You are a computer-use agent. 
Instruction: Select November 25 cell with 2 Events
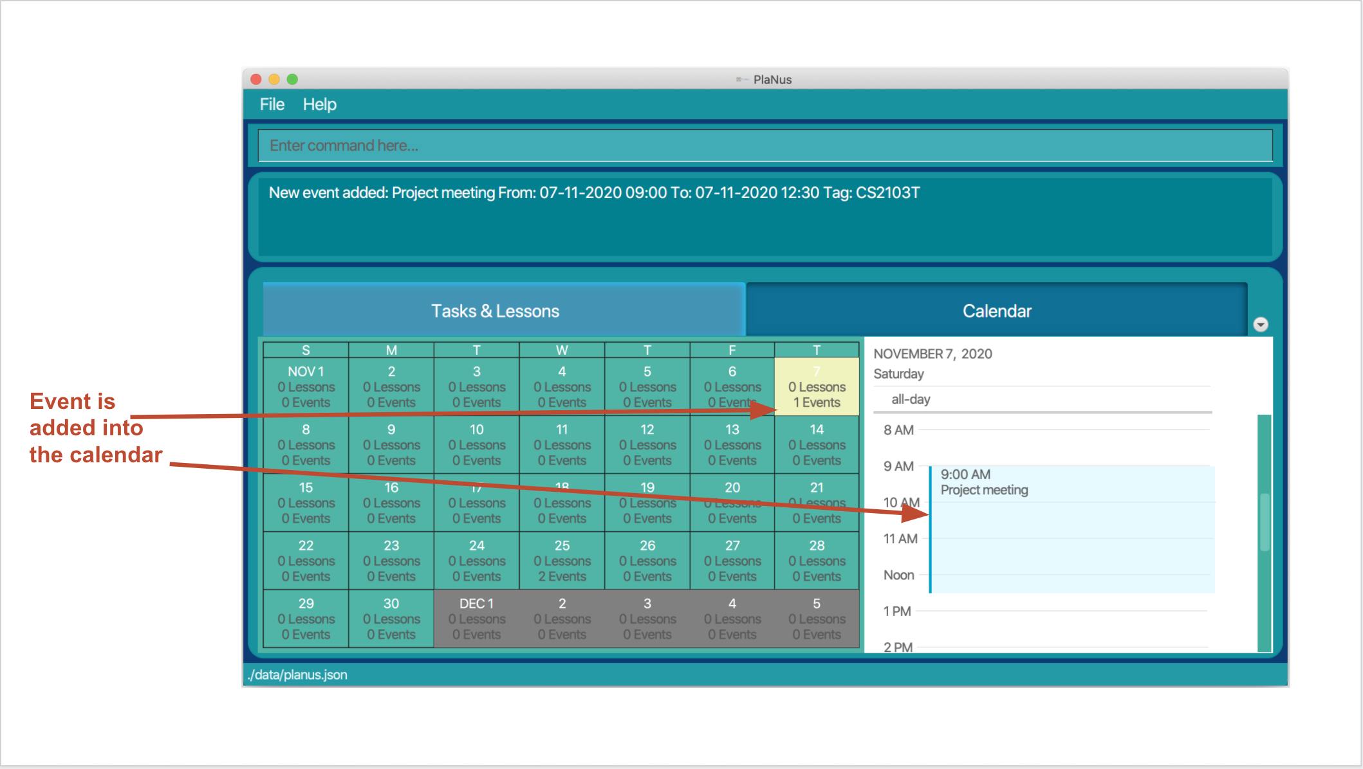(x=562, y=561)
